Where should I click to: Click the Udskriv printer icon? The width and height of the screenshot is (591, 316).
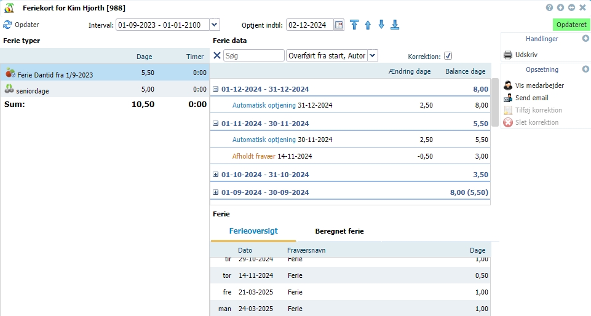[x=508, y=54]
